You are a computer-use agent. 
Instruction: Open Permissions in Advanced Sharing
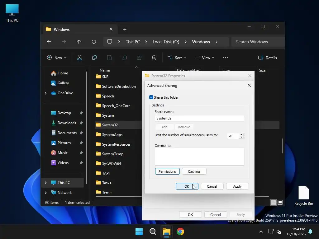tap(167, 171)
